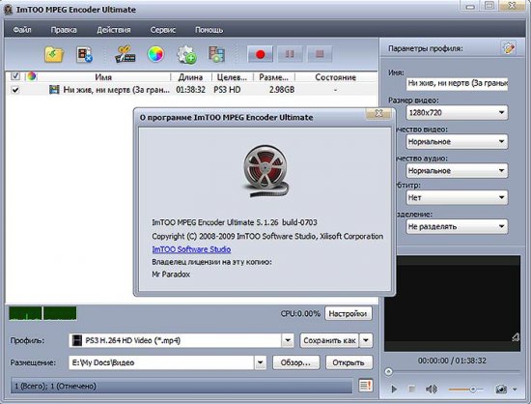Click the edit profile parameters pencil icon
Image resolution: width=531 pixels, height=404 pixels.
(508, 48)
